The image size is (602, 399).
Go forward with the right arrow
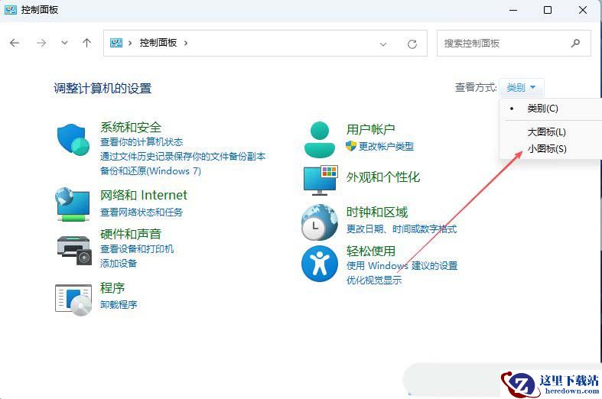pyautogui.click(x=41, y=43)
